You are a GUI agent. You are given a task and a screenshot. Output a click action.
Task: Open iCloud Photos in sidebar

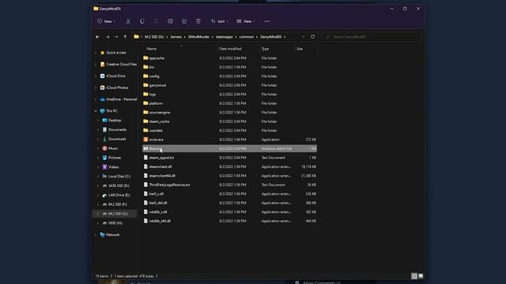coord(114,88)
